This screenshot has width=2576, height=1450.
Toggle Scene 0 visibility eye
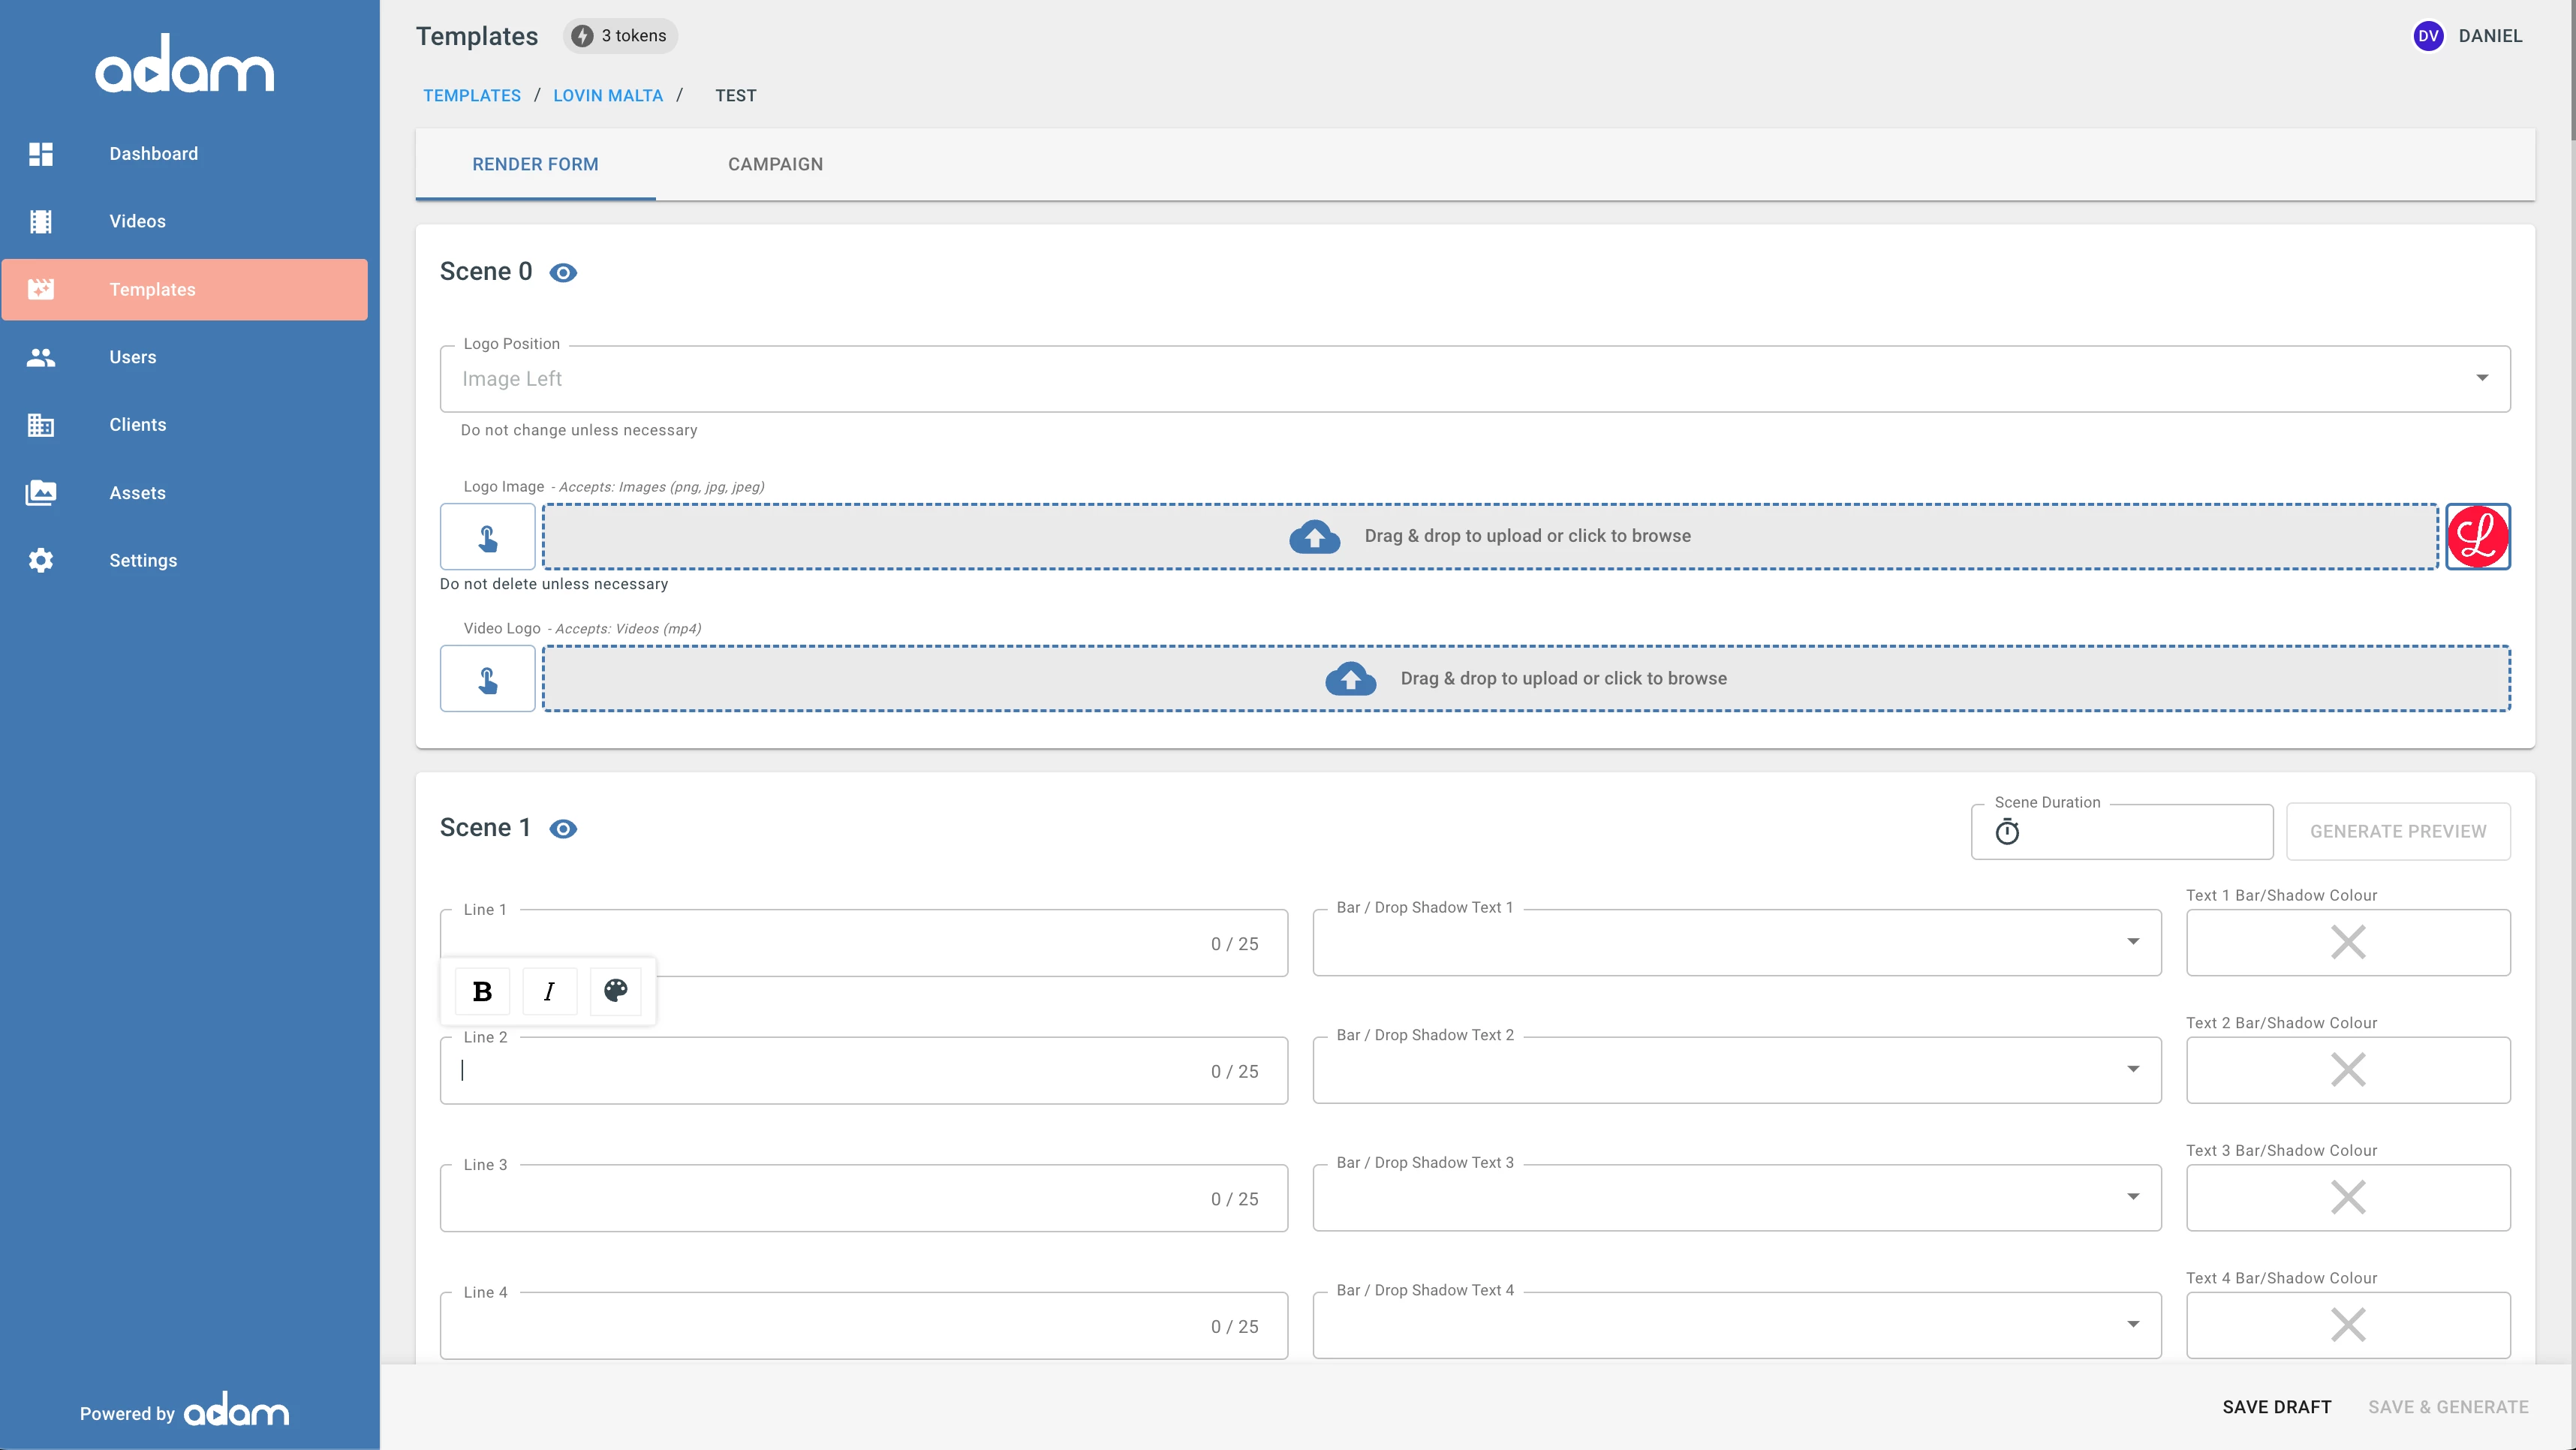point(563,273)
